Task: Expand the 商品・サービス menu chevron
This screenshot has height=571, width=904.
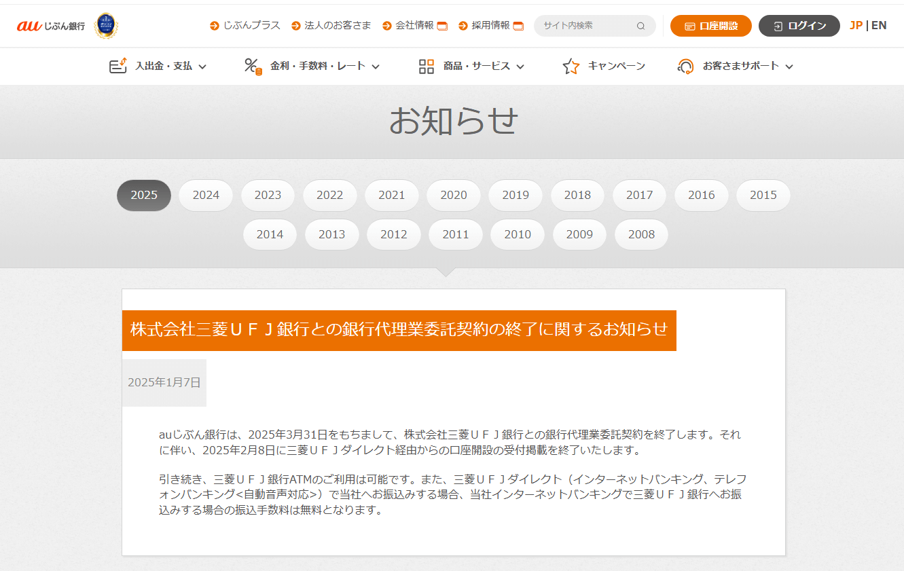Action: [x=520, y=67]
